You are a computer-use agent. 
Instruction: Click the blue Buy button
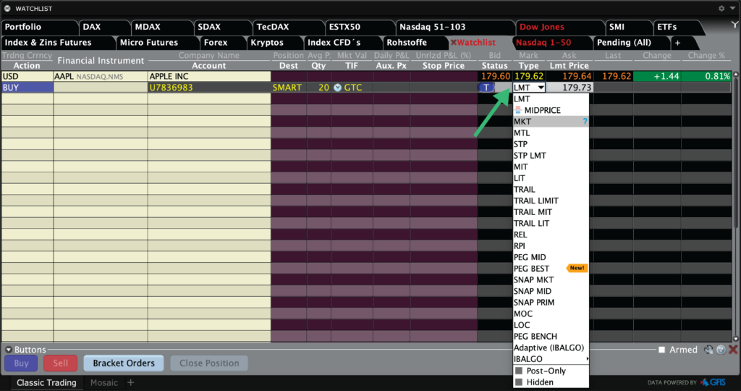coord(21,363)
